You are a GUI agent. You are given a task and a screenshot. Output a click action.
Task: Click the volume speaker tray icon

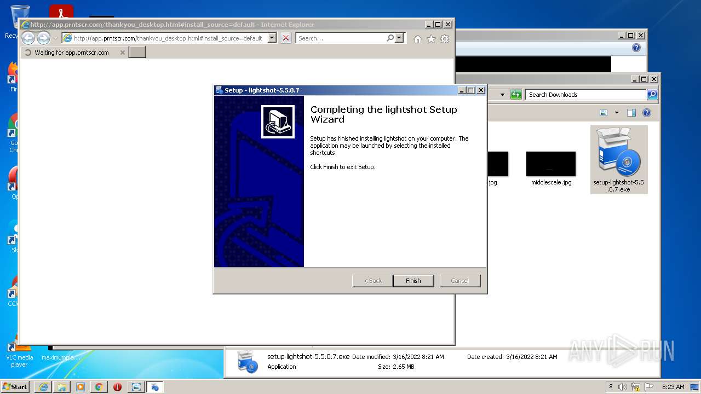tap(622, 387)
